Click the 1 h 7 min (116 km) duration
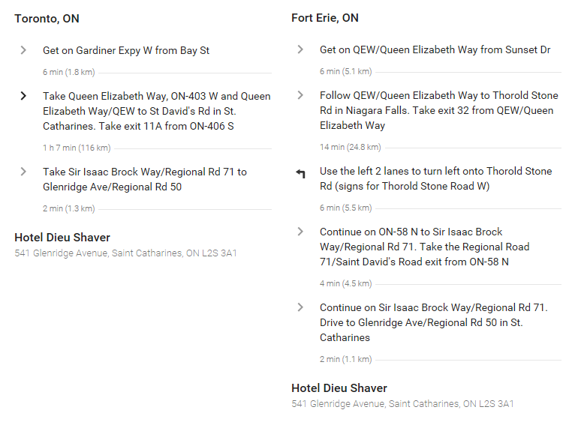Viewport: 572px width, 431px height. [x=77, y=148]
